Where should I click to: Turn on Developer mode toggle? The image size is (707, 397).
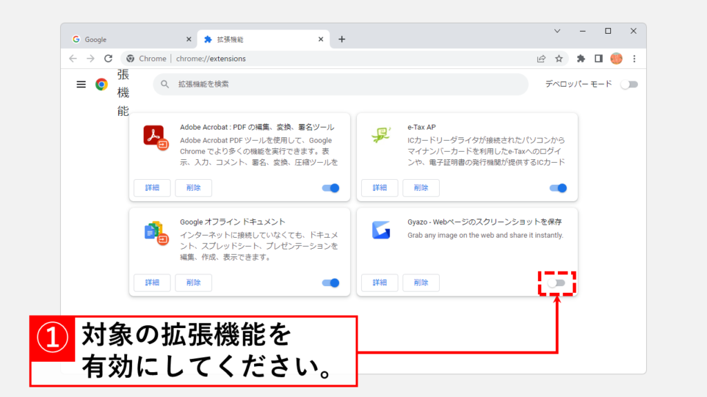pyautogui.click(x=628, y=84)
